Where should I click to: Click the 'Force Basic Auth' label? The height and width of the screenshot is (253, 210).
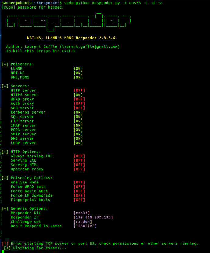29,191
